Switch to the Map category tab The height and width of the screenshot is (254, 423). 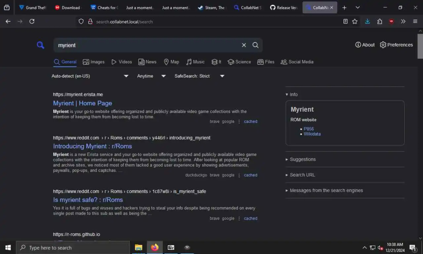[171, 62]
